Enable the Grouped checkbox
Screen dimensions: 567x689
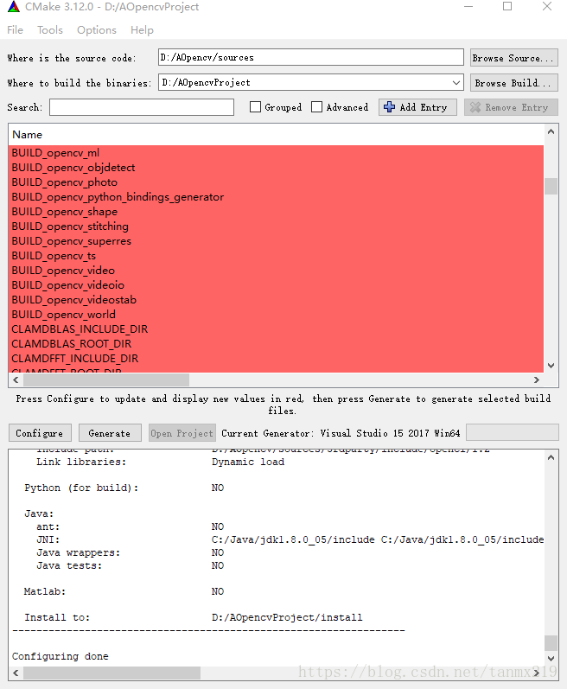[x=255, y=107]
